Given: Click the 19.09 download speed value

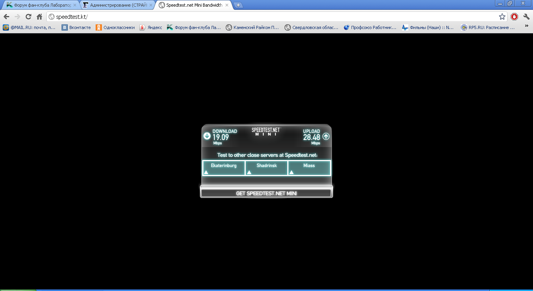Looking at the screenshot, I should [221, 137].
